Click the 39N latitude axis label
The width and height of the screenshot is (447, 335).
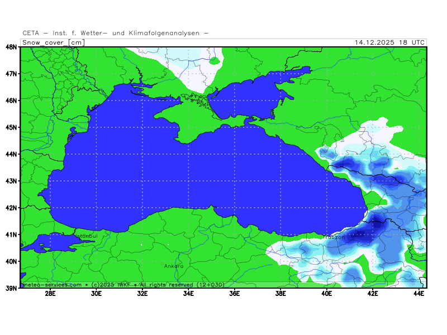(x=11, y=288)
